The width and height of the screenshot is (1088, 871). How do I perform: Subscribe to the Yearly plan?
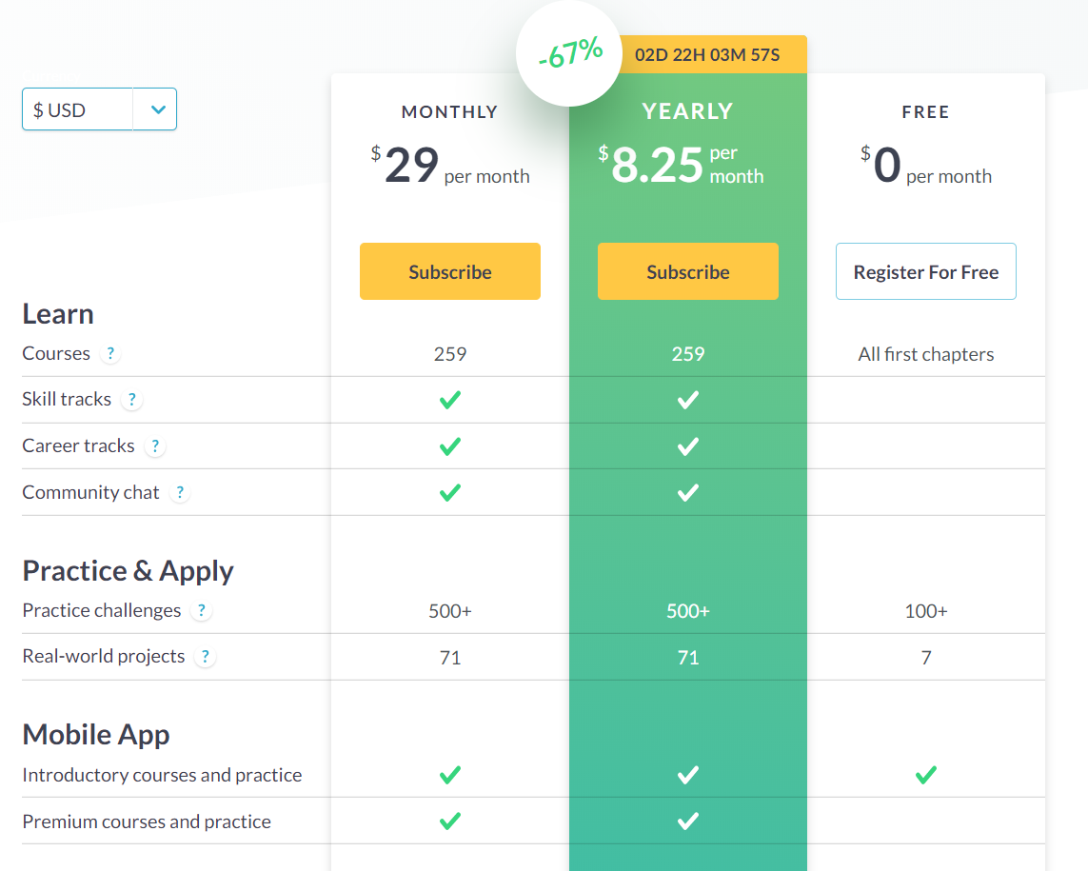687,271
